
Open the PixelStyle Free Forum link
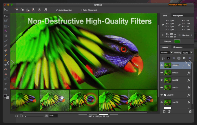(178, 5)
